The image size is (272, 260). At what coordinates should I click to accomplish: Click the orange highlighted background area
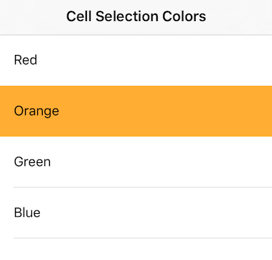165,111
